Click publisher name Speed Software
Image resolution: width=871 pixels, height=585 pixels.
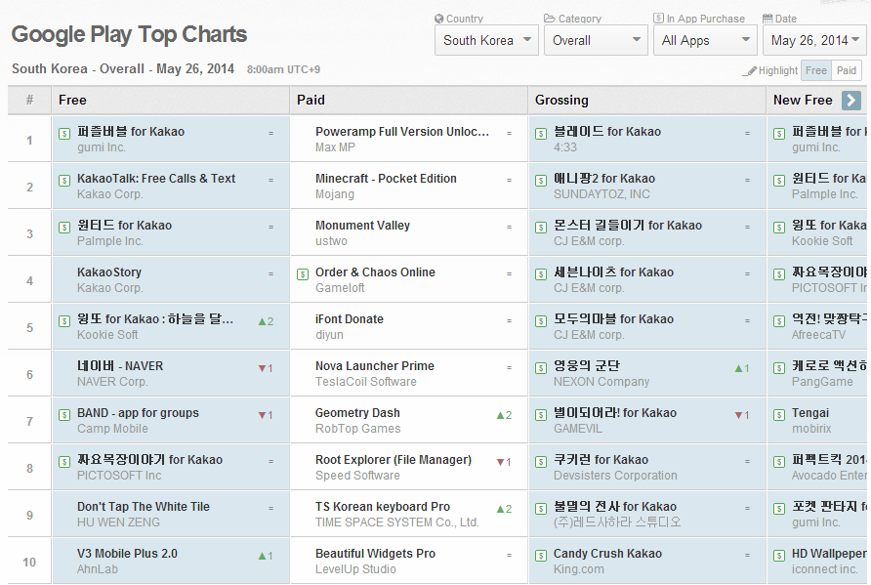pos(357,476)
